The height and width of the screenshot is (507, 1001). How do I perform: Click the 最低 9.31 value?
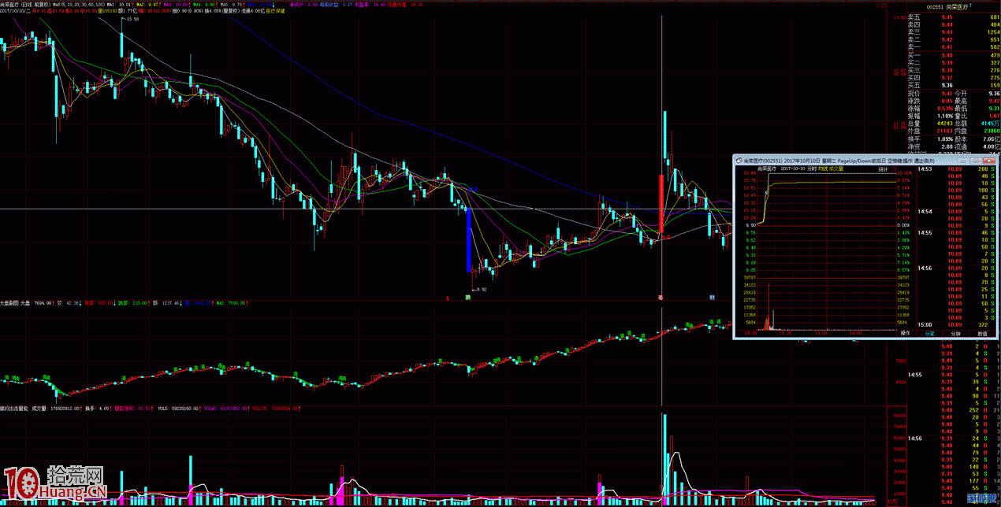(x=994, y=108)
